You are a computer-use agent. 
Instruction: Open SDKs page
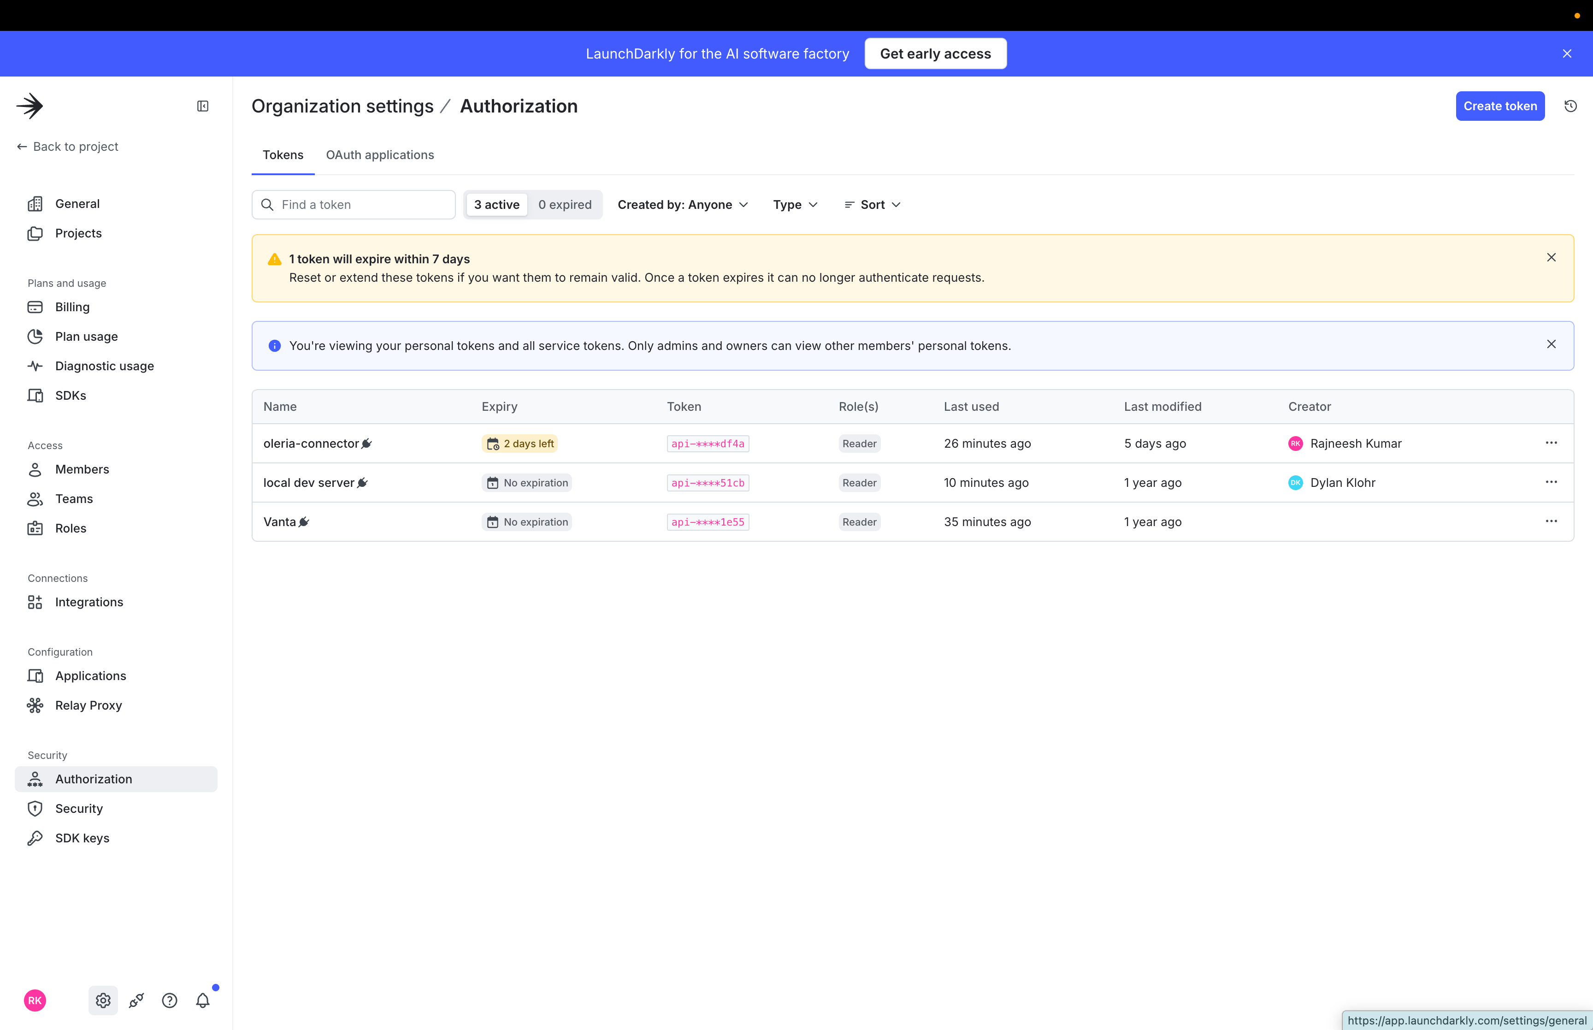116,395
